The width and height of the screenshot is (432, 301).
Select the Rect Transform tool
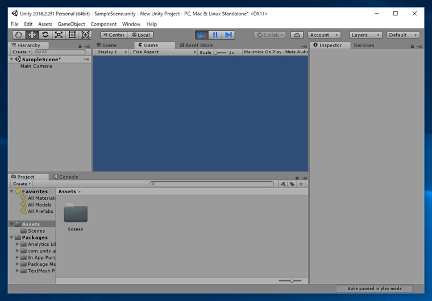pos(72,35)
